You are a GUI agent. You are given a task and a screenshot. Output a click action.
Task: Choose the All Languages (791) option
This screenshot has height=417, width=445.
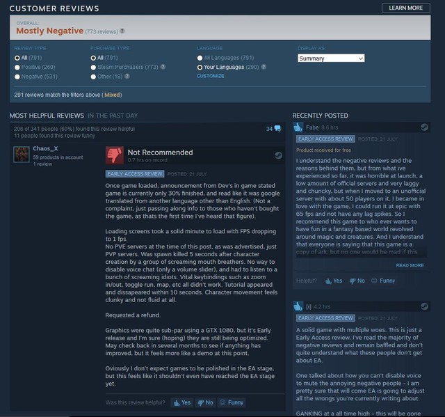pyautogui.click(x=225, y=58)
